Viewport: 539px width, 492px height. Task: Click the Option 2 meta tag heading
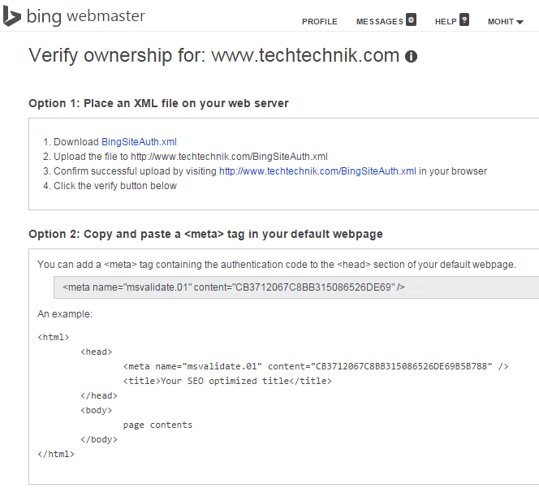point(205,234)
